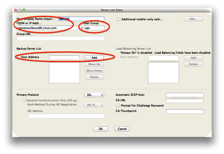Click the Backup Server list box
The width and height of the screenshot is (224, 154).
click(x=64, y=73)
